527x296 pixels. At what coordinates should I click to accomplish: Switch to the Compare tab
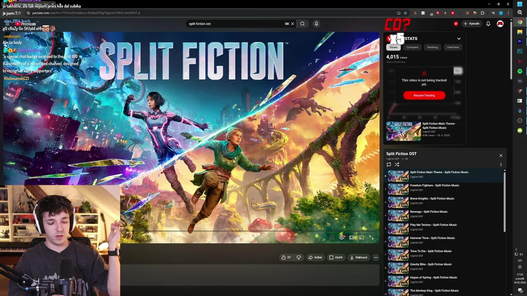click(412, 47)
